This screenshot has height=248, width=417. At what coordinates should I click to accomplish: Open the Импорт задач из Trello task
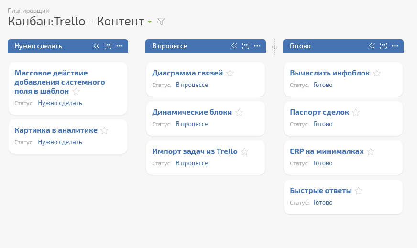(x=195, y=151)
